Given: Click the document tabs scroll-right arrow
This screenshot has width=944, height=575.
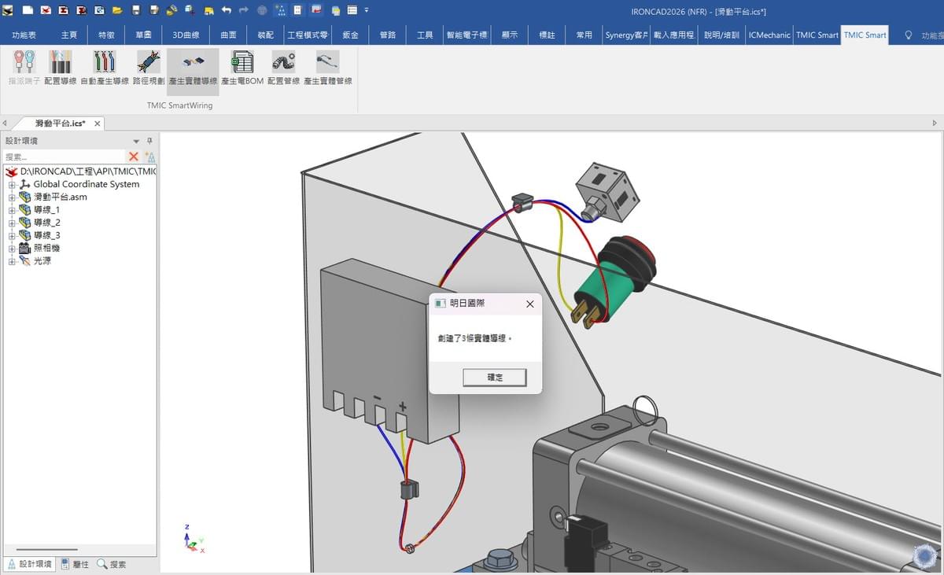Looking at the screenshot, I should pyautogui.click(x=935, y=123).
